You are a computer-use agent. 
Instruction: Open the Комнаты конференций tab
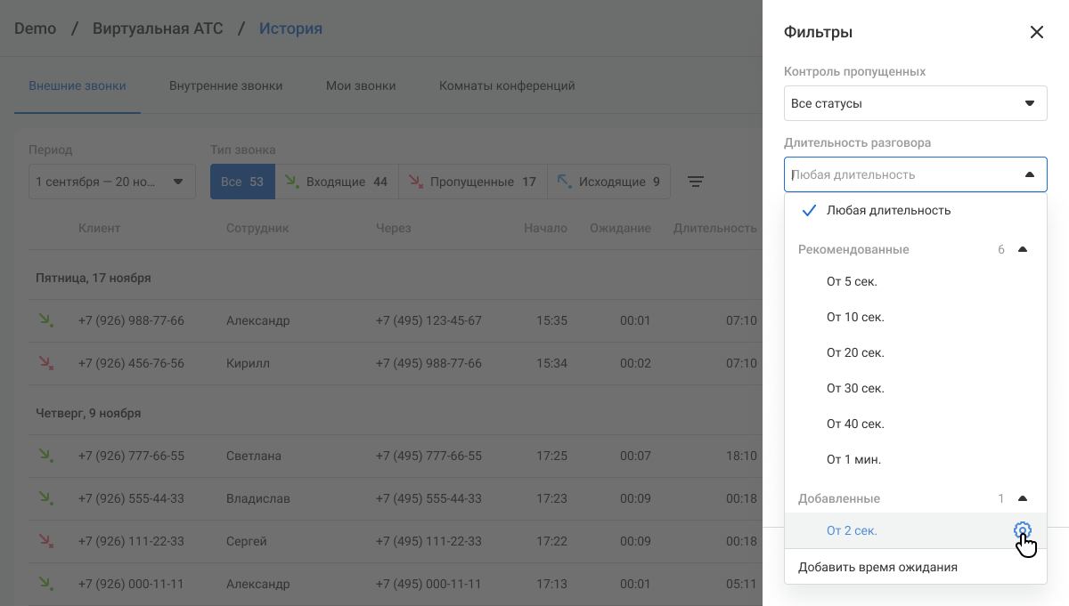(507, 86)
